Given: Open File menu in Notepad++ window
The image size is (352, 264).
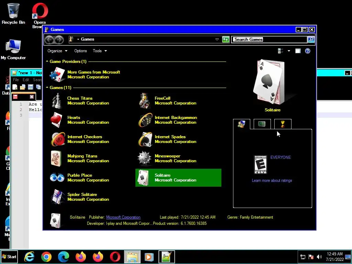Looking at the screenshot, I should click(16, 80).
